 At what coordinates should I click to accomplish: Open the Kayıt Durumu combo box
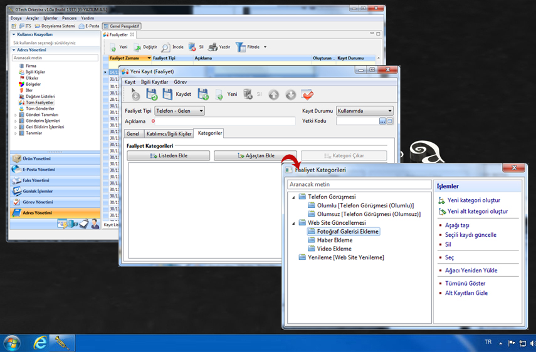coord(364,111)
